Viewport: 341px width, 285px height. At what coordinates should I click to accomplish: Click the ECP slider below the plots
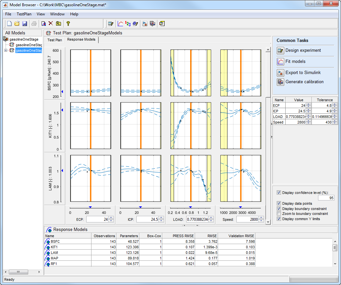(90, 207)
